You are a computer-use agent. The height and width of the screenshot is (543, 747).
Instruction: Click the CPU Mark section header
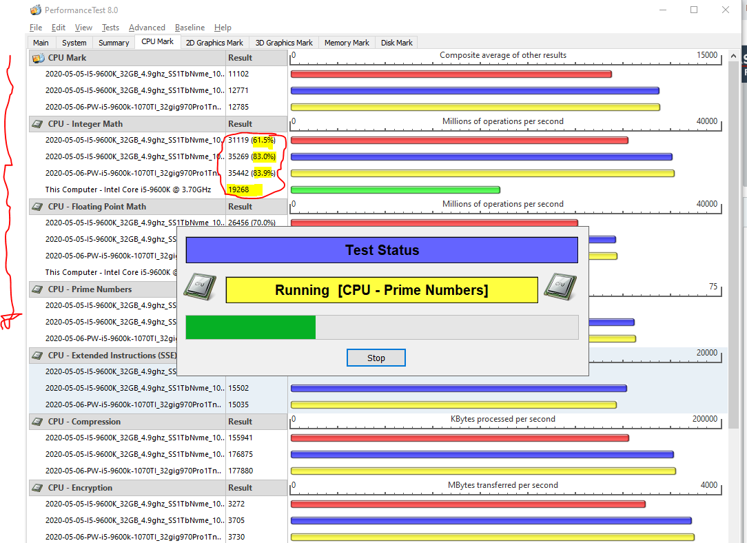click(x=127, y=58)
